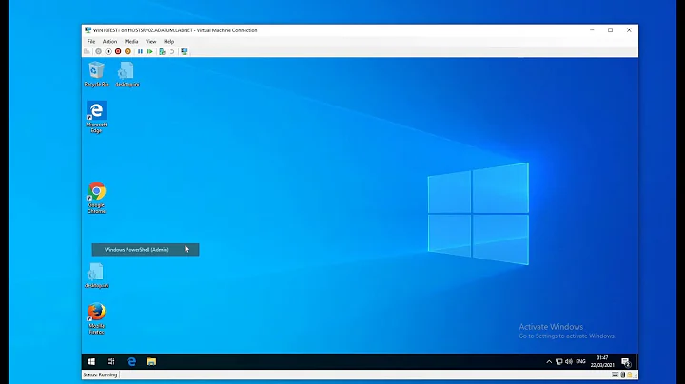
Task: Save VM state with the orange icon
Action: (127, 51)
